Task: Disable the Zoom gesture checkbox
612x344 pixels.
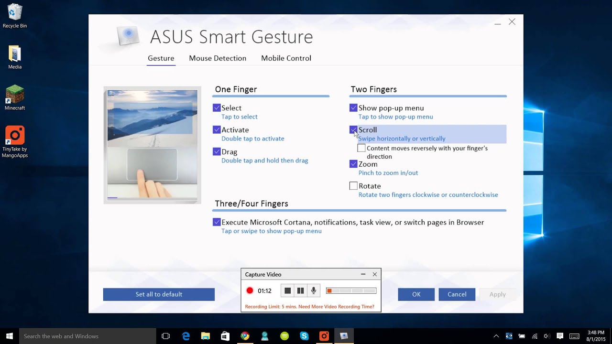Action: 353,164
